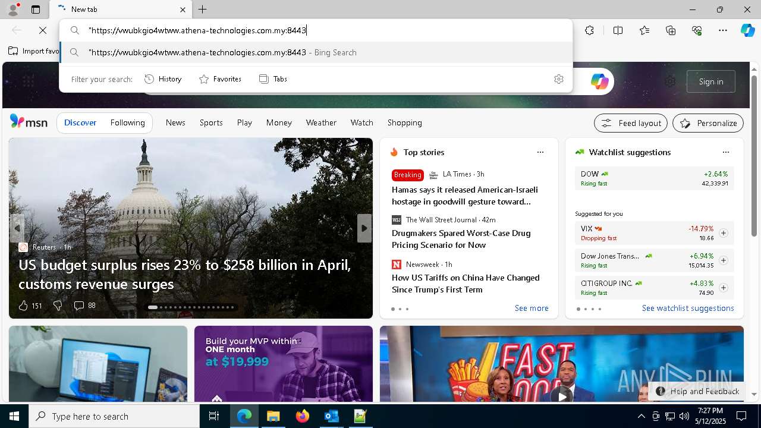This screenshot has height=428, width=761.
Task: Open Top stories more options
Action: click(540, 152)
